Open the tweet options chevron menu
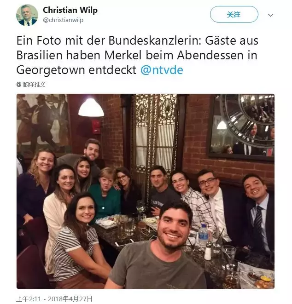The width and height of the screenshot is (292, 304). 270,15
